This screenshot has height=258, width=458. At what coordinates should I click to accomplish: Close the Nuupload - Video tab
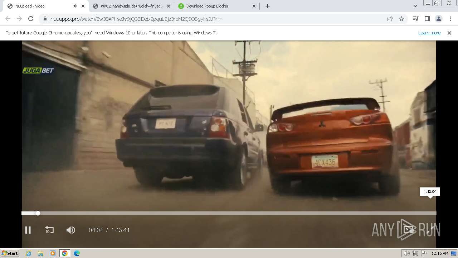[83, 6]
